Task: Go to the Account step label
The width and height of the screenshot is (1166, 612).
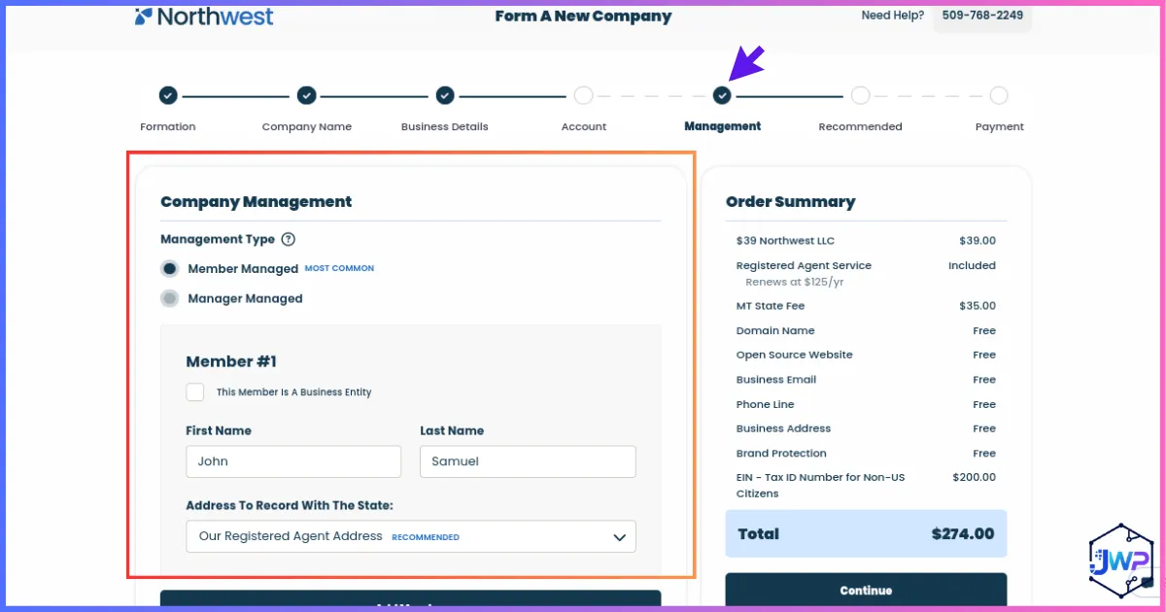Action: coord(584,126)
